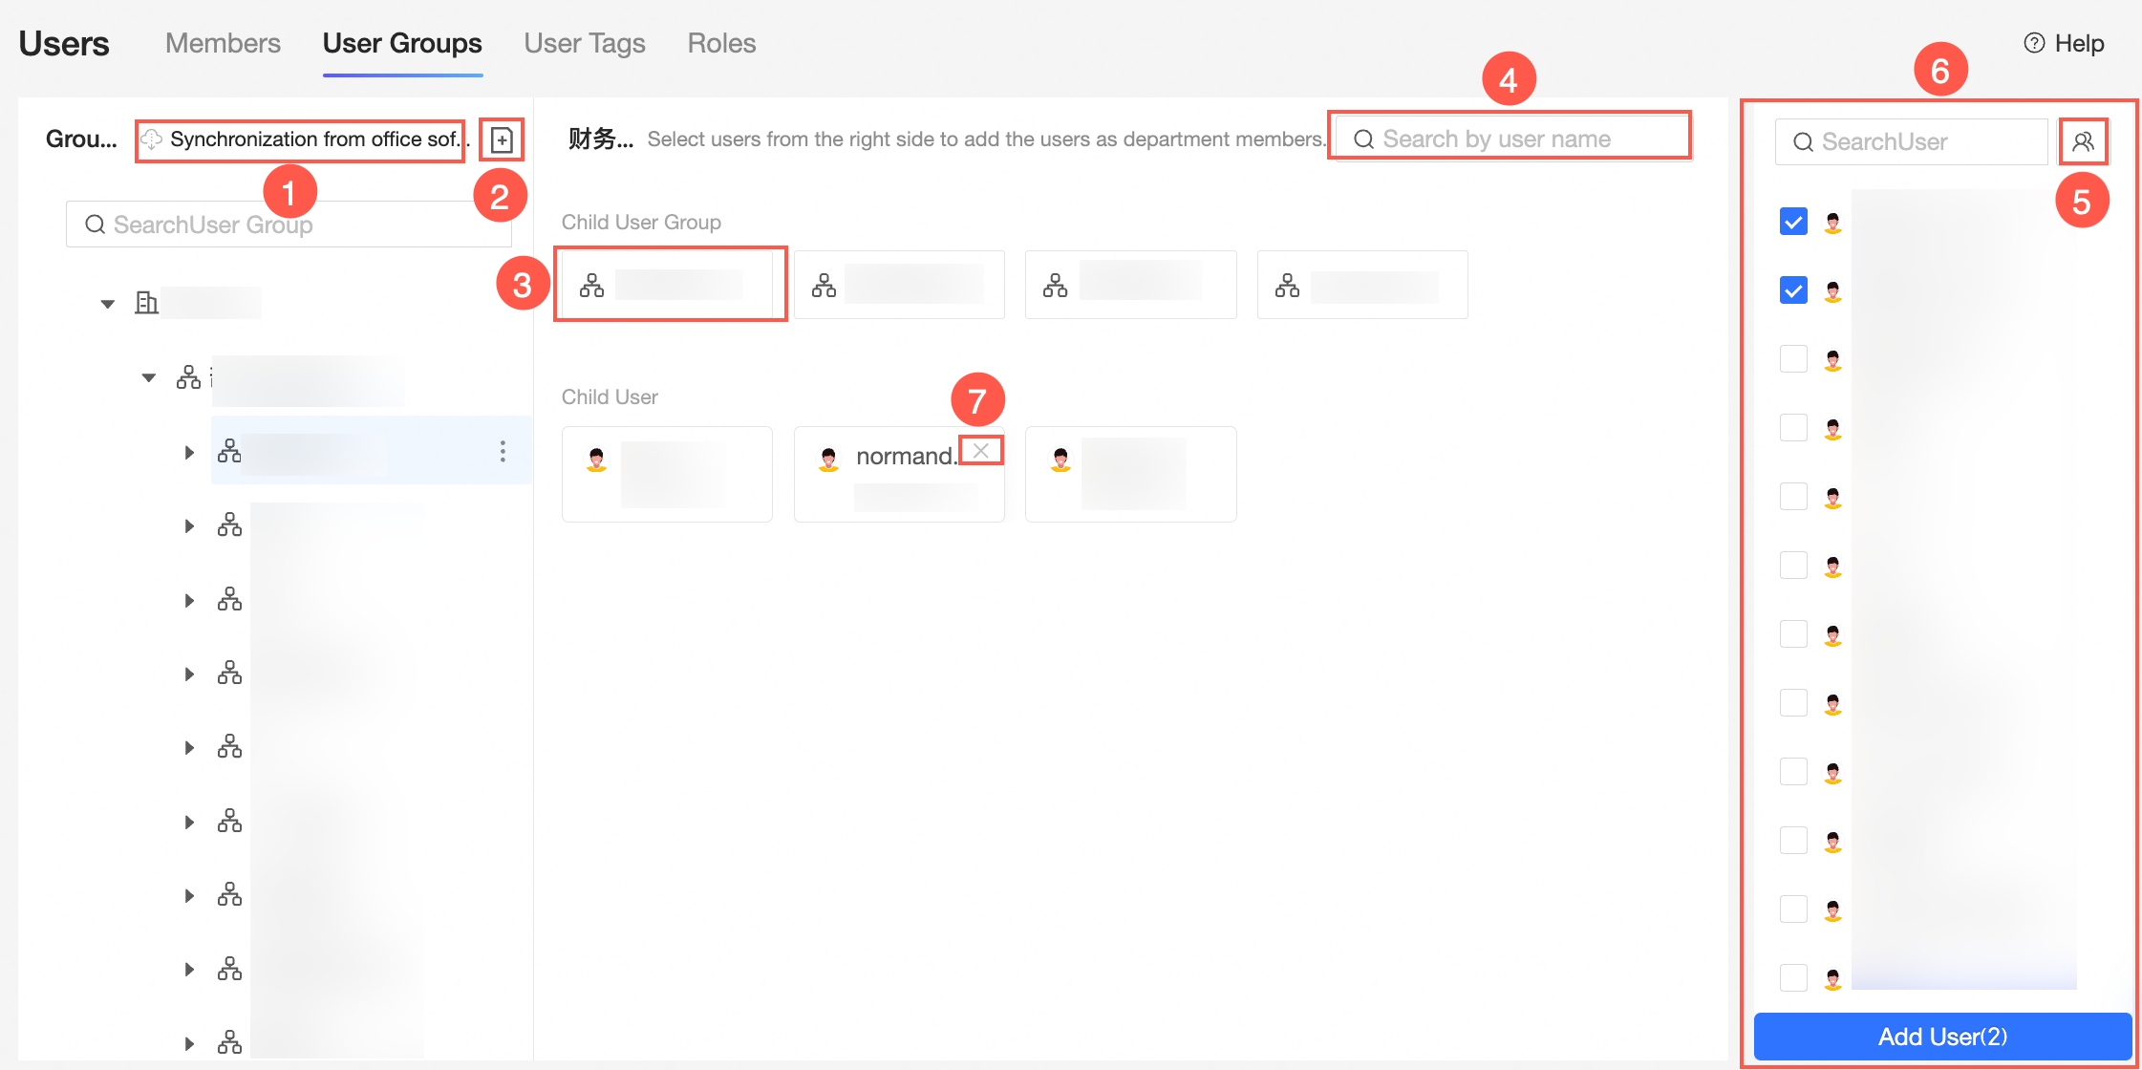Image resolution: width=2142 pixels, height=1070 pixels.
Task: Click the hierarchy icon of sixth child group
Action: 229,821
